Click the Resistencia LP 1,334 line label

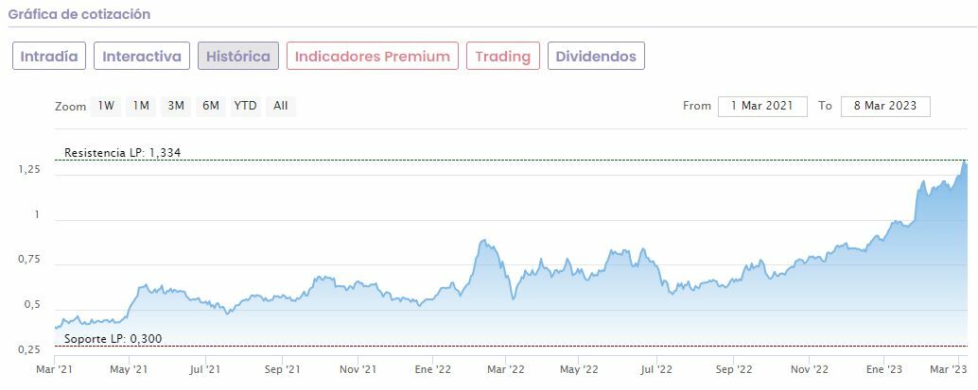pos(121,153)
